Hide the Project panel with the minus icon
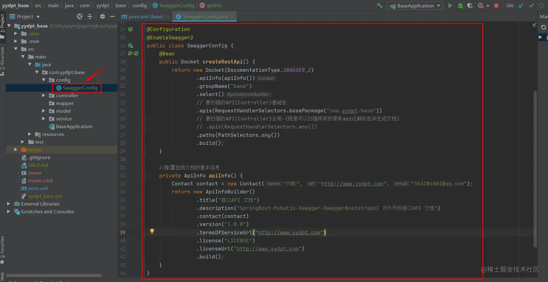 (x=112, y=16)
